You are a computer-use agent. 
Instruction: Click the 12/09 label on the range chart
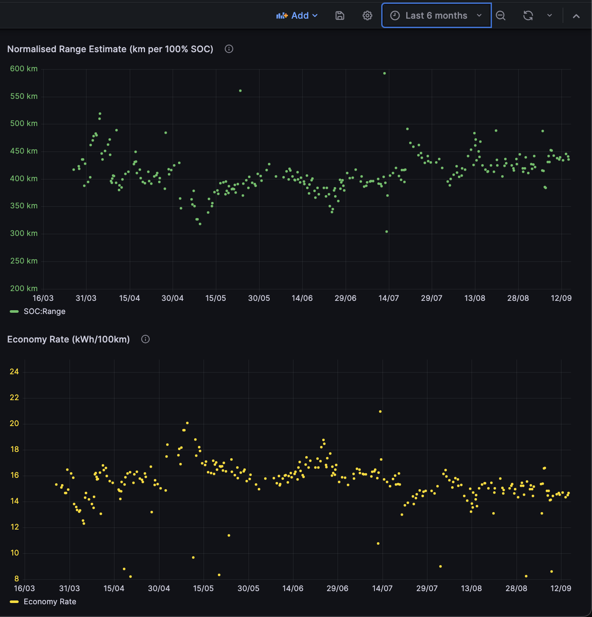[x=561, y=298]
